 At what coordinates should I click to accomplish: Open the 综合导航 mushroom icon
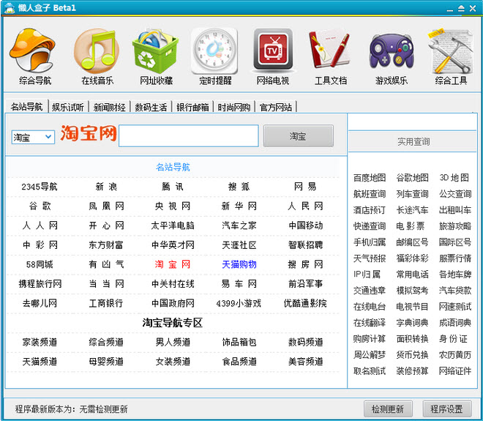click(33, 51)
